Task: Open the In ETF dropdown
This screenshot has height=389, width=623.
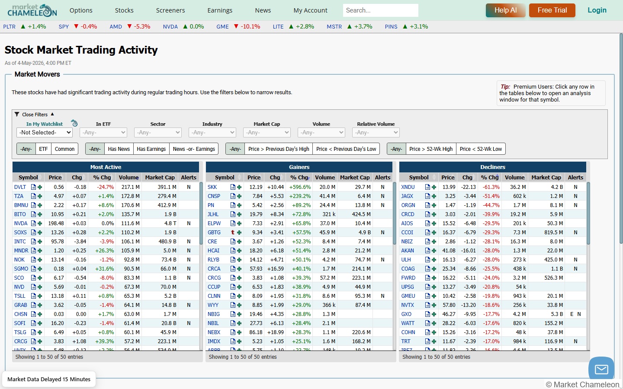Action: [103, 133]
